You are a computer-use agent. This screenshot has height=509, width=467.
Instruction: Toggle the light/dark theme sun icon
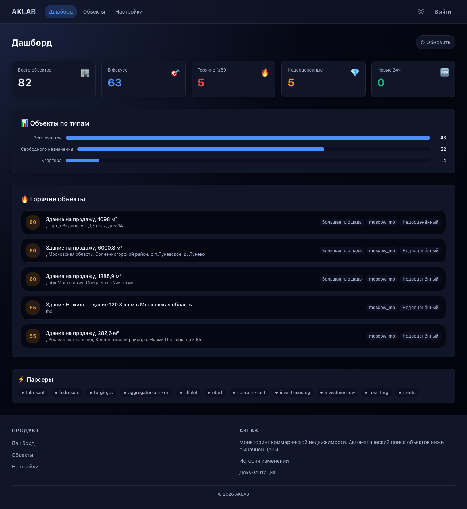[421, 12]
